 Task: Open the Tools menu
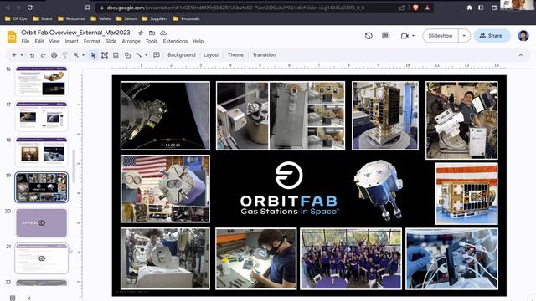pyautogui.click(x=152, y=41)
